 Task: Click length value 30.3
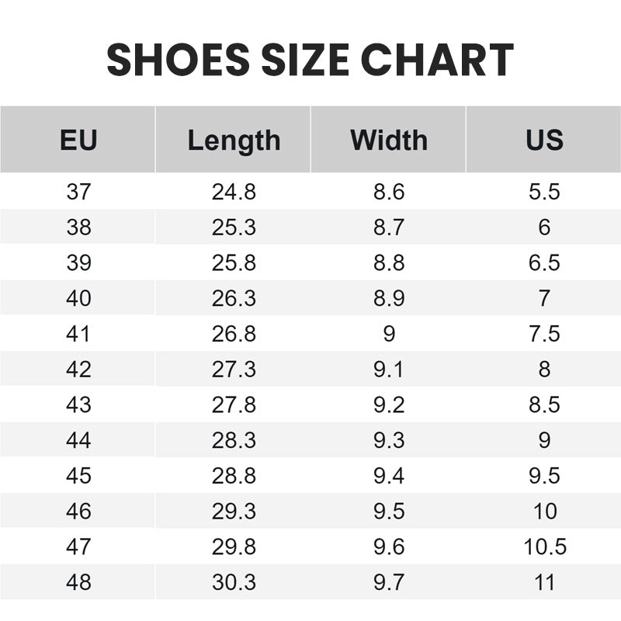click(234, 582)
